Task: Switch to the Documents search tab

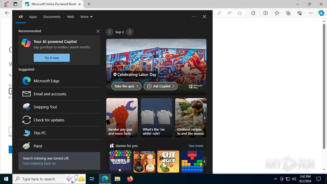Action: tap(52, 17)
